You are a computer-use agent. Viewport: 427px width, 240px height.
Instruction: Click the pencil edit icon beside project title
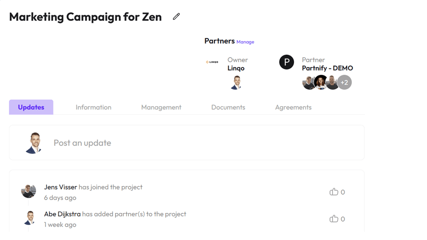click(176, 17)
